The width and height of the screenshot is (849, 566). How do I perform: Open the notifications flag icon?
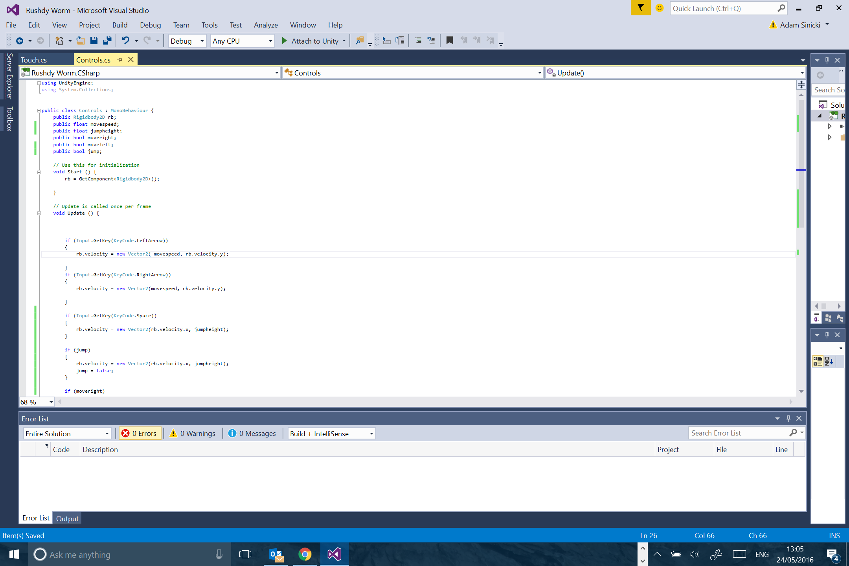point(641,8)
